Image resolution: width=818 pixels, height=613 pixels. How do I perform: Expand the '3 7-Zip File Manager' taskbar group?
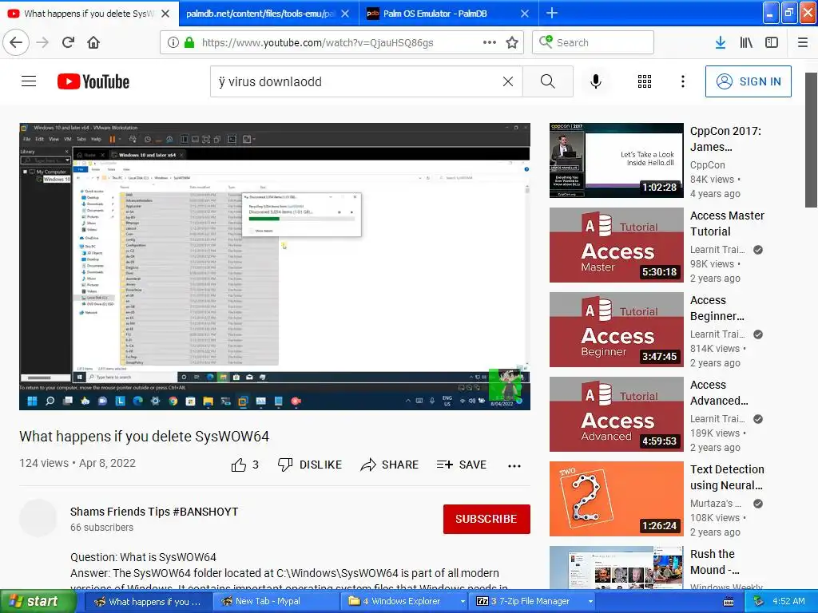[533, 601]
